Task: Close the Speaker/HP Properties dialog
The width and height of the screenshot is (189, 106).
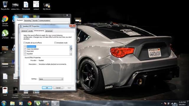Action: 72,26
